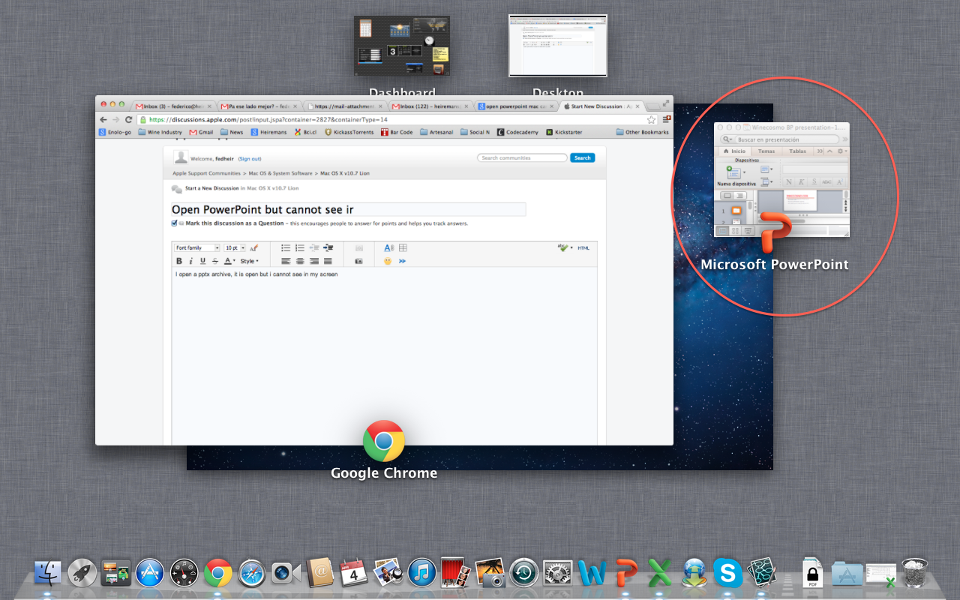960x600 pixels.
Task: Select the Desktop space thumbnail
Action: pos(557,46)
